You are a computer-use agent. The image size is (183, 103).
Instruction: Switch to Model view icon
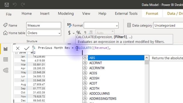(6, 70)
